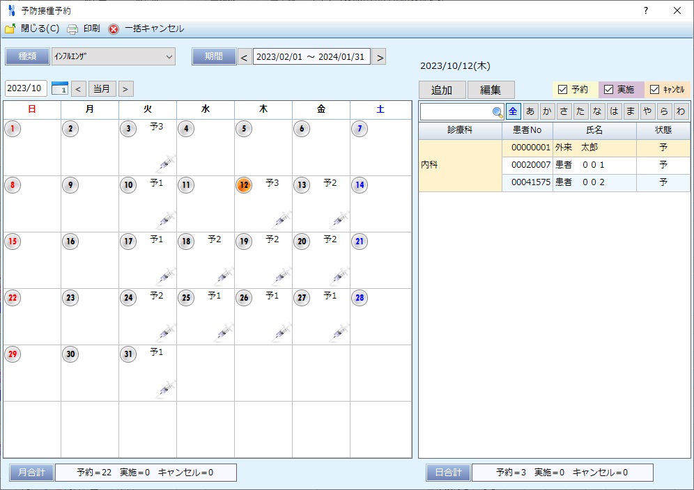Click the magnifier search icon in patient filter
The width and height of the screenshot is (694, 490).
click(498, 111)
